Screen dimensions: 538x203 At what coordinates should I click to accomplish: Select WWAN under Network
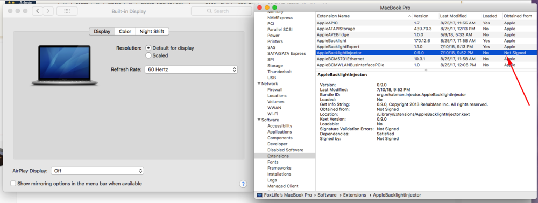(x=274, y=108)
